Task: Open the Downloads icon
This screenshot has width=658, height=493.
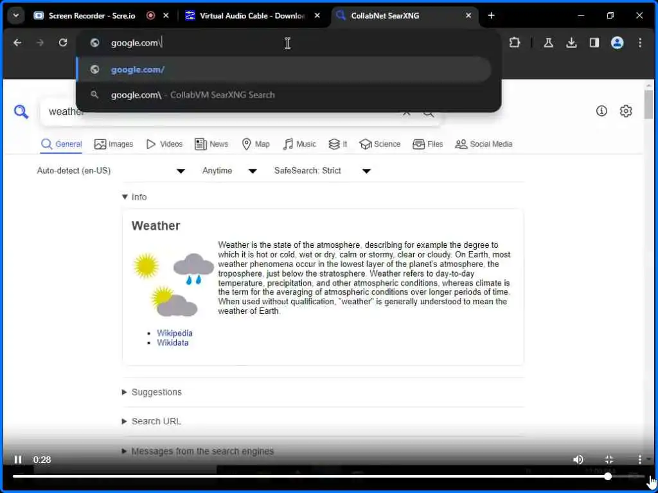Action: (x=571, y=43)
